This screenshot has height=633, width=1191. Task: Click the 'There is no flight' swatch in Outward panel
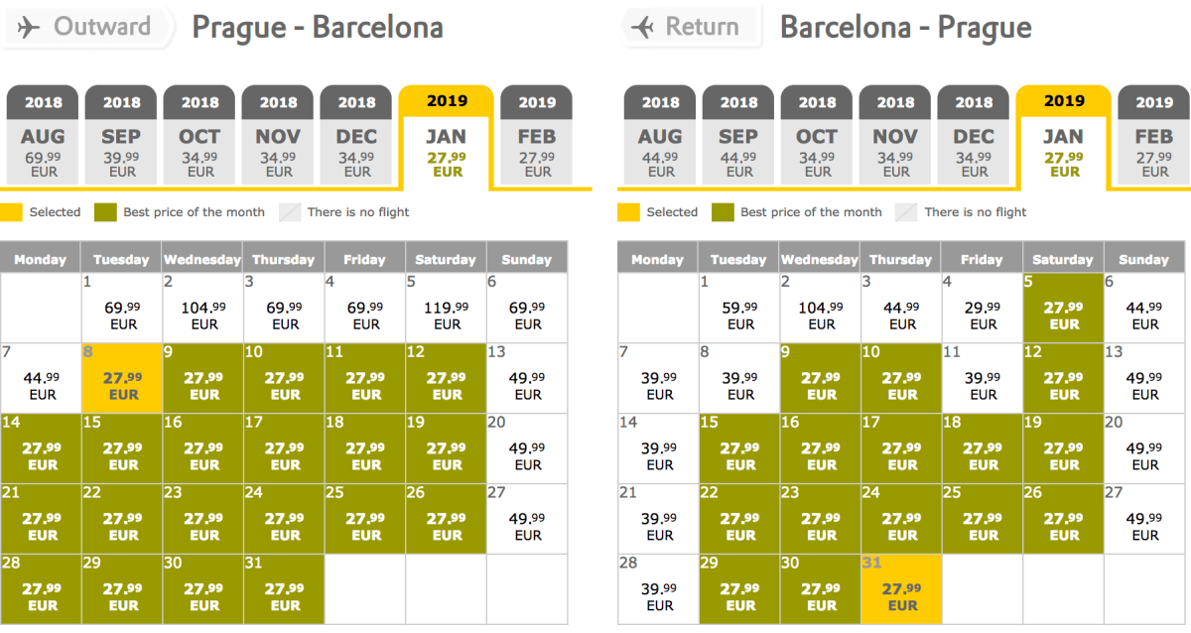click(x=289, y=212)
